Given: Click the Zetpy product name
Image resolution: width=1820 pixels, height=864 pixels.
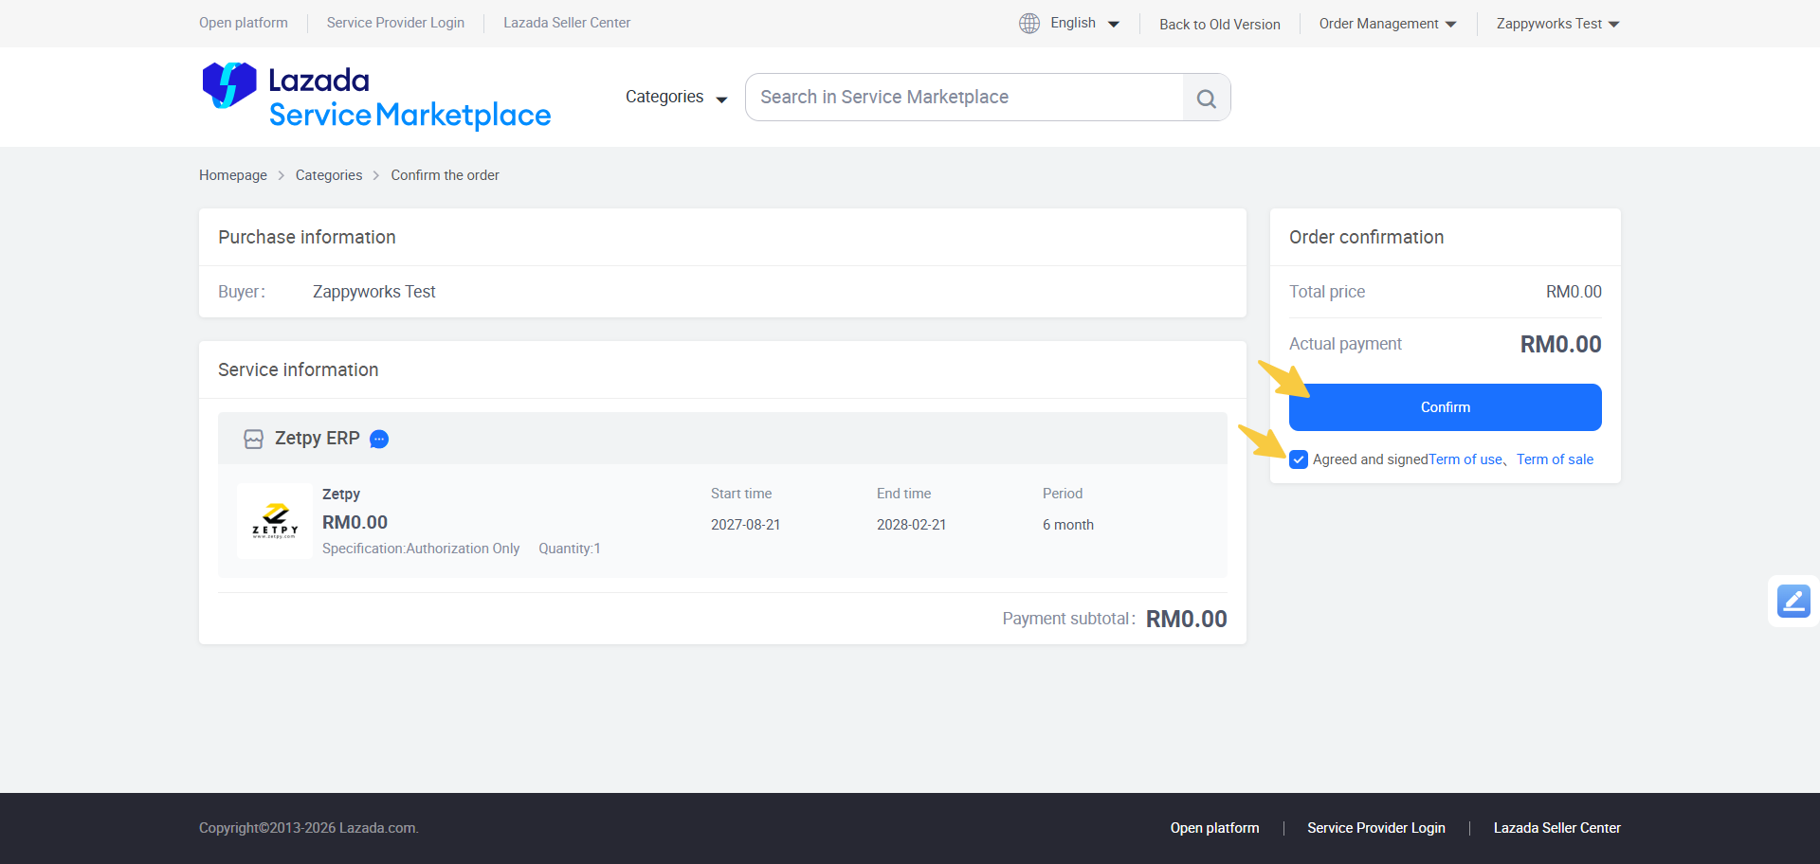Looking at the screenshot, I should [341, 495].
